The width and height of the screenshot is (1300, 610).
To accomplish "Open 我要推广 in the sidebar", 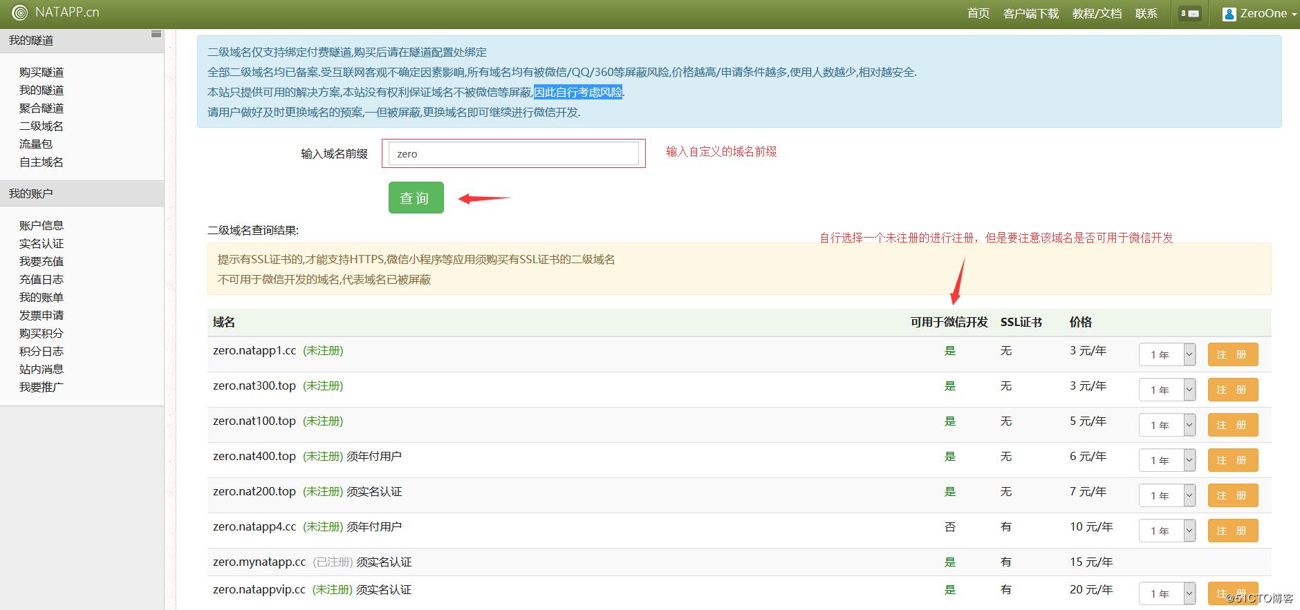I will pyautogui.click(x=41, y=387).
